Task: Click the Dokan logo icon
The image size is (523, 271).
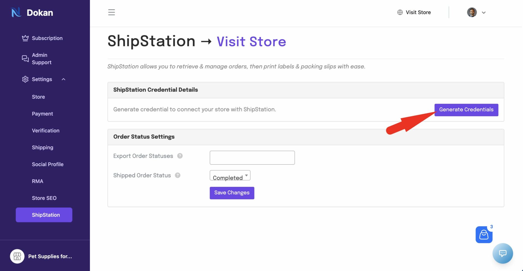Action: click(16, 13)
